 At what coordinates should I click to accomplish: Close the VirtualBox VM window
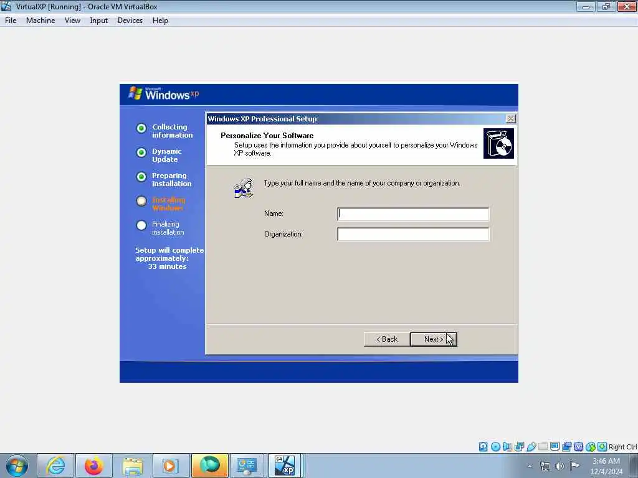627,6
